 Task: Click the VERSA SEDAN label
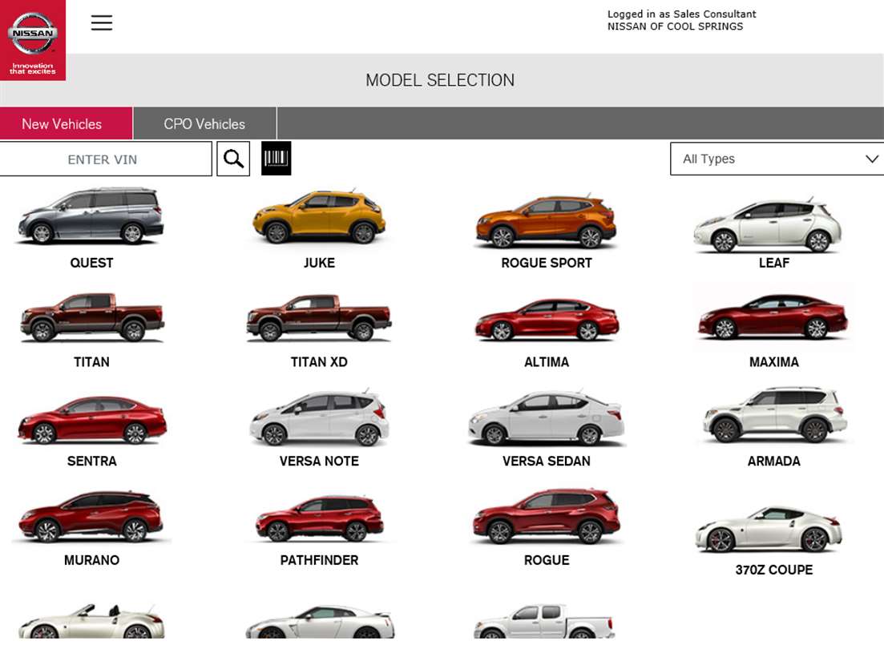tap(547, 462)
